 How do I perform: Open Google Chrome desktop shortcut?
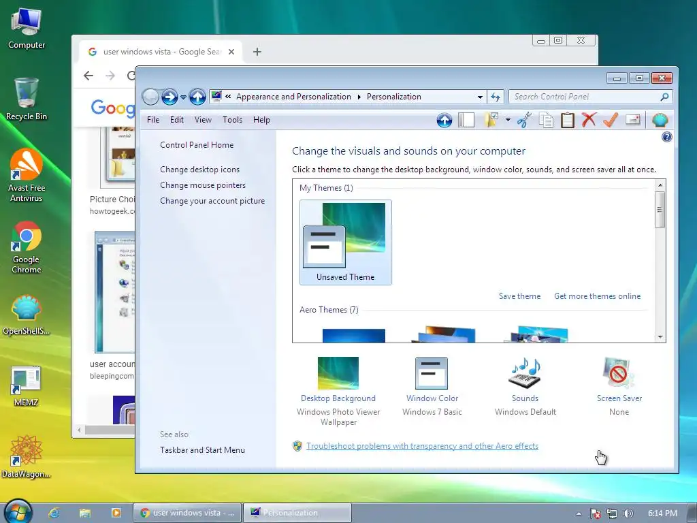click(27, 247)
